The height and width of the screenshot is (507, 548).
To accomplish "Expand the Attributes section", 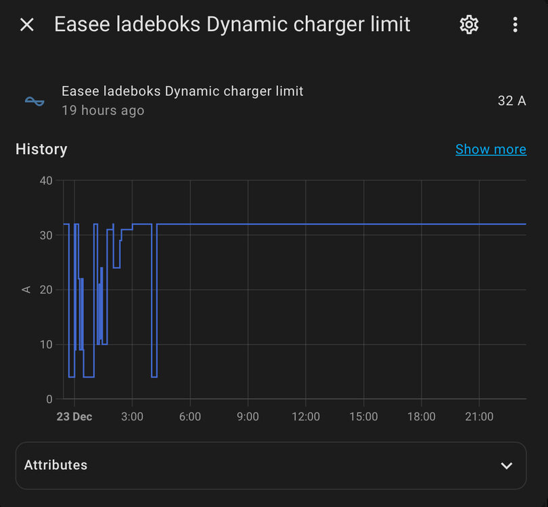I will point(271,465).
